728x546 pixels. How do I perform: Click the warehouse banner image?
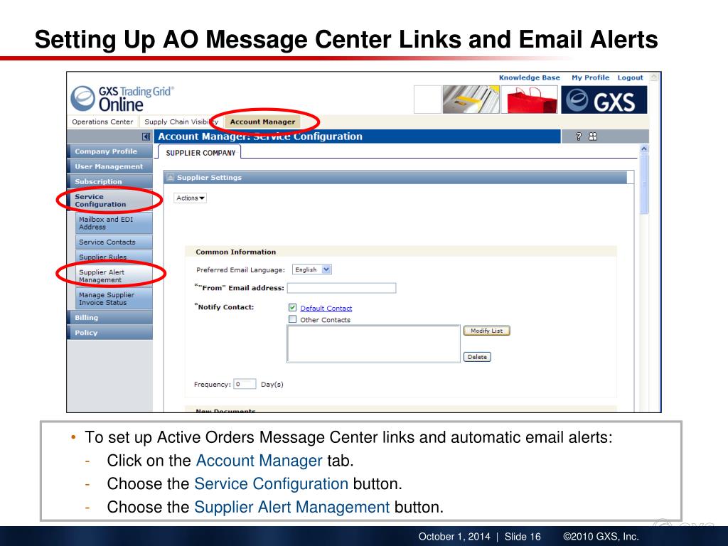tap(471, 100)
